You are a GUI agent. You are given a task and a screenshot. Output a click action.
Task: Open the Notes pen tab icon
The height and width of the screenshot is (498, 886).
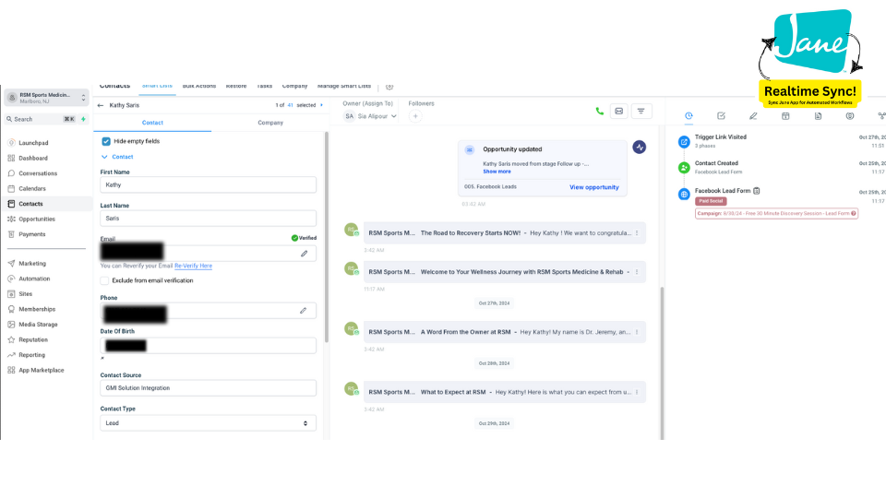click(753, 116)
